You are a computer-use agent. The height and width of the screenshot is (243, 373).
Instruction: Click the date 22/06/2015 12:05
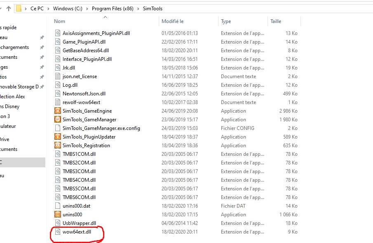(x=180, y=93)
